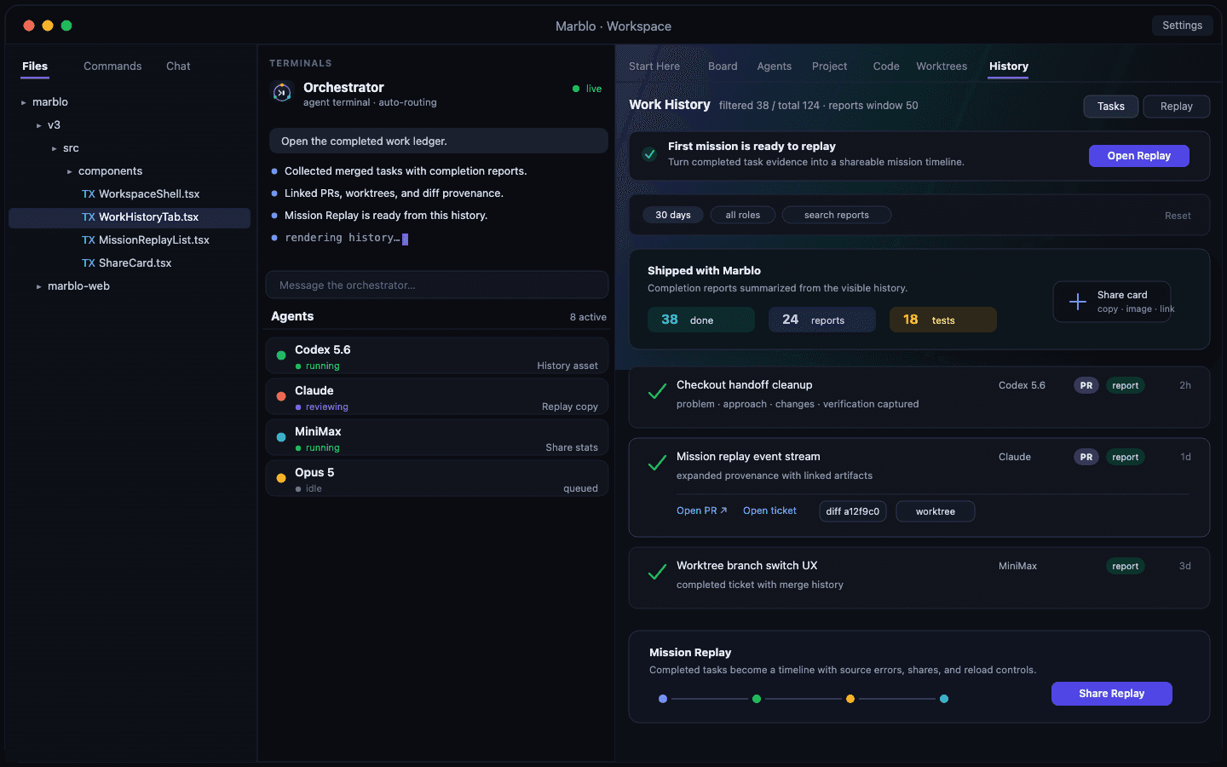This screenshot has height=767, width=1227.
Task: Expand the v3 folder
Action: 38,126
